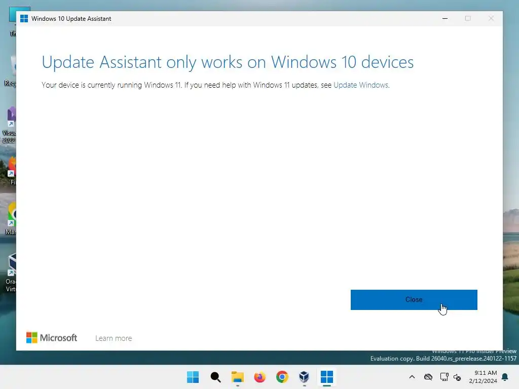Launch File Explorer from taskbar
Image resolution: width=519 pixels, height=389 pixels.
pyautogui.click(x=237, y=377)
